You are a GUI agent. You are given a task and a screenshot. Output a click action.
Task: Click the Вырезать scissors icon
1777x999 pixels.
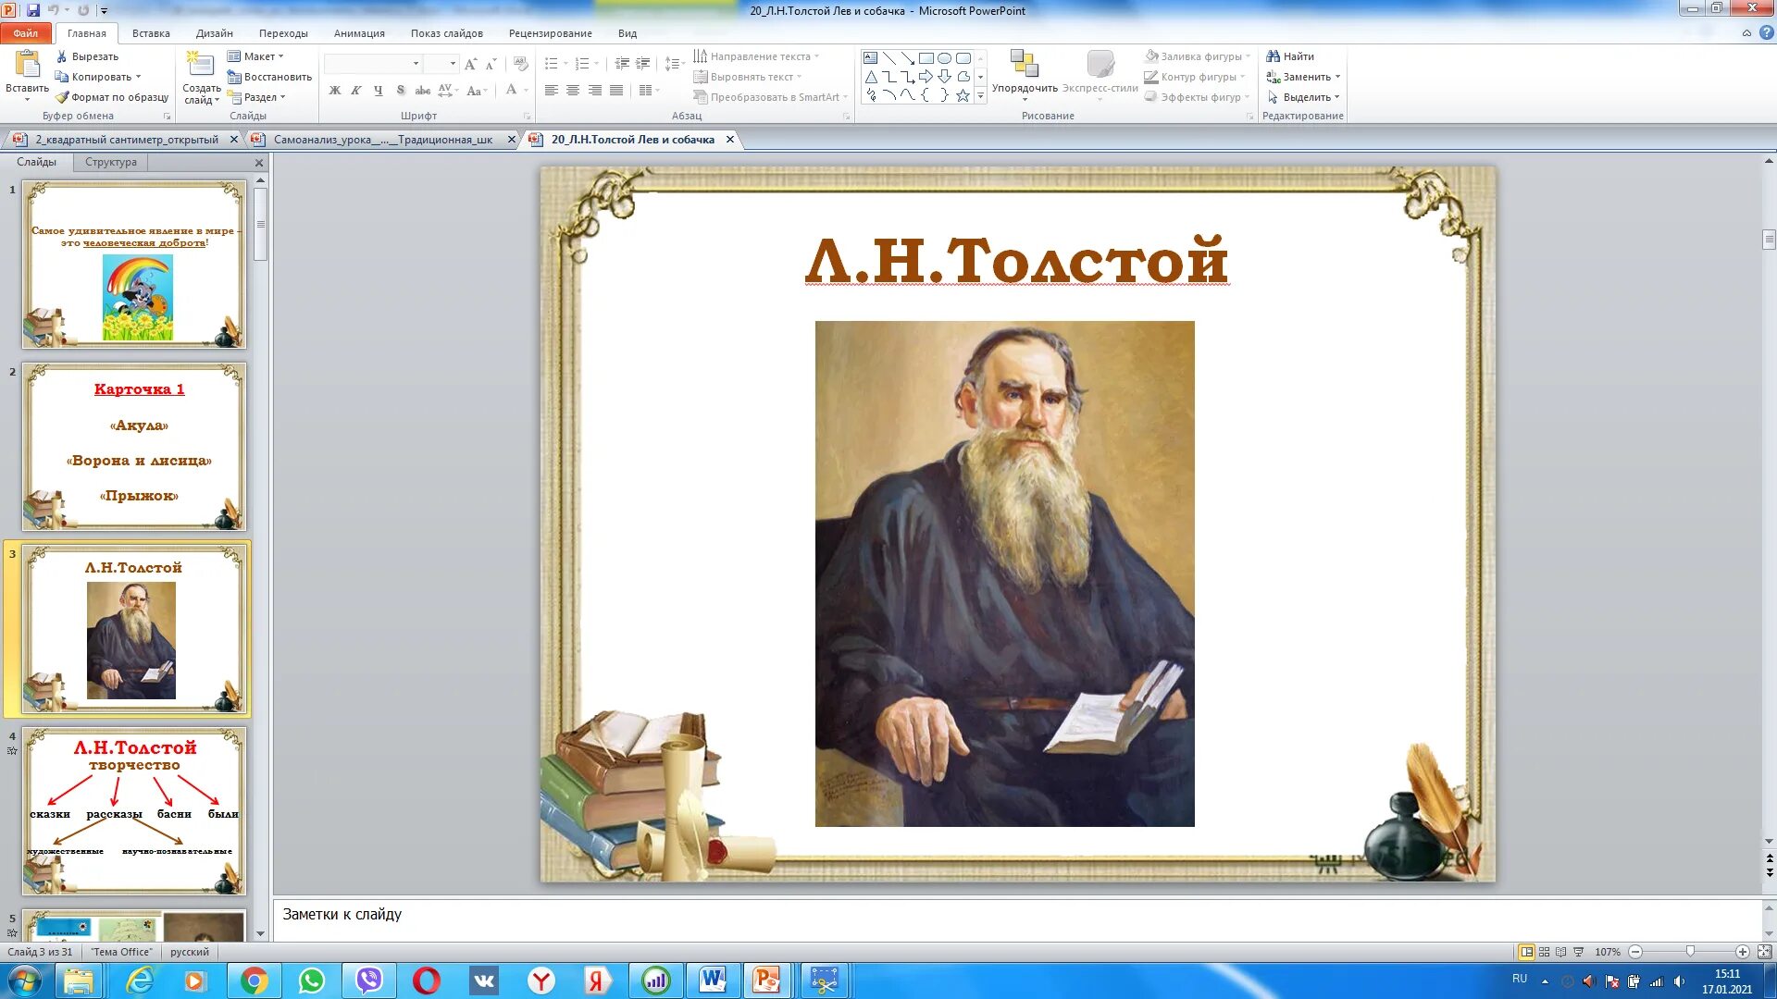pos(61,56)
